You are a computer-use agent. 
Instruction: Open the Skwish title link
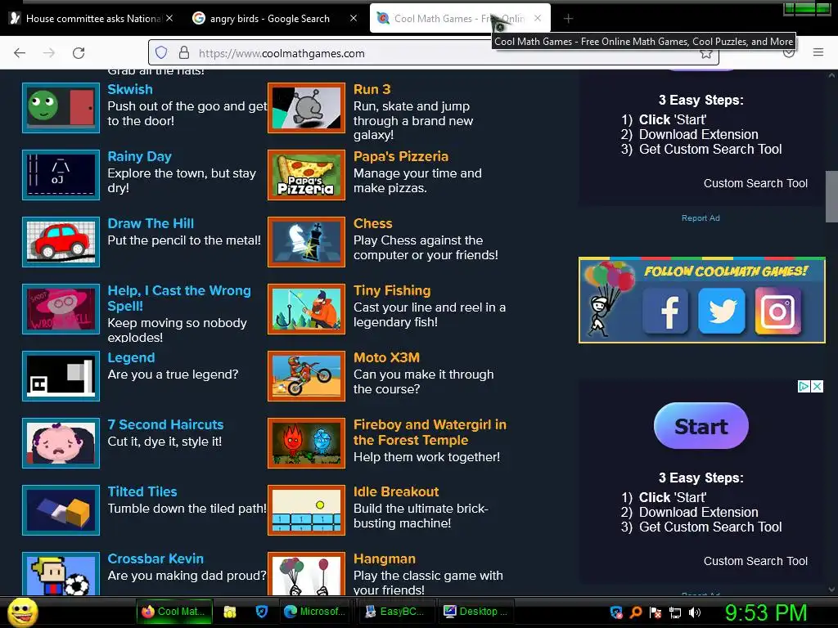pyautogui.click(x=130, y=89)
